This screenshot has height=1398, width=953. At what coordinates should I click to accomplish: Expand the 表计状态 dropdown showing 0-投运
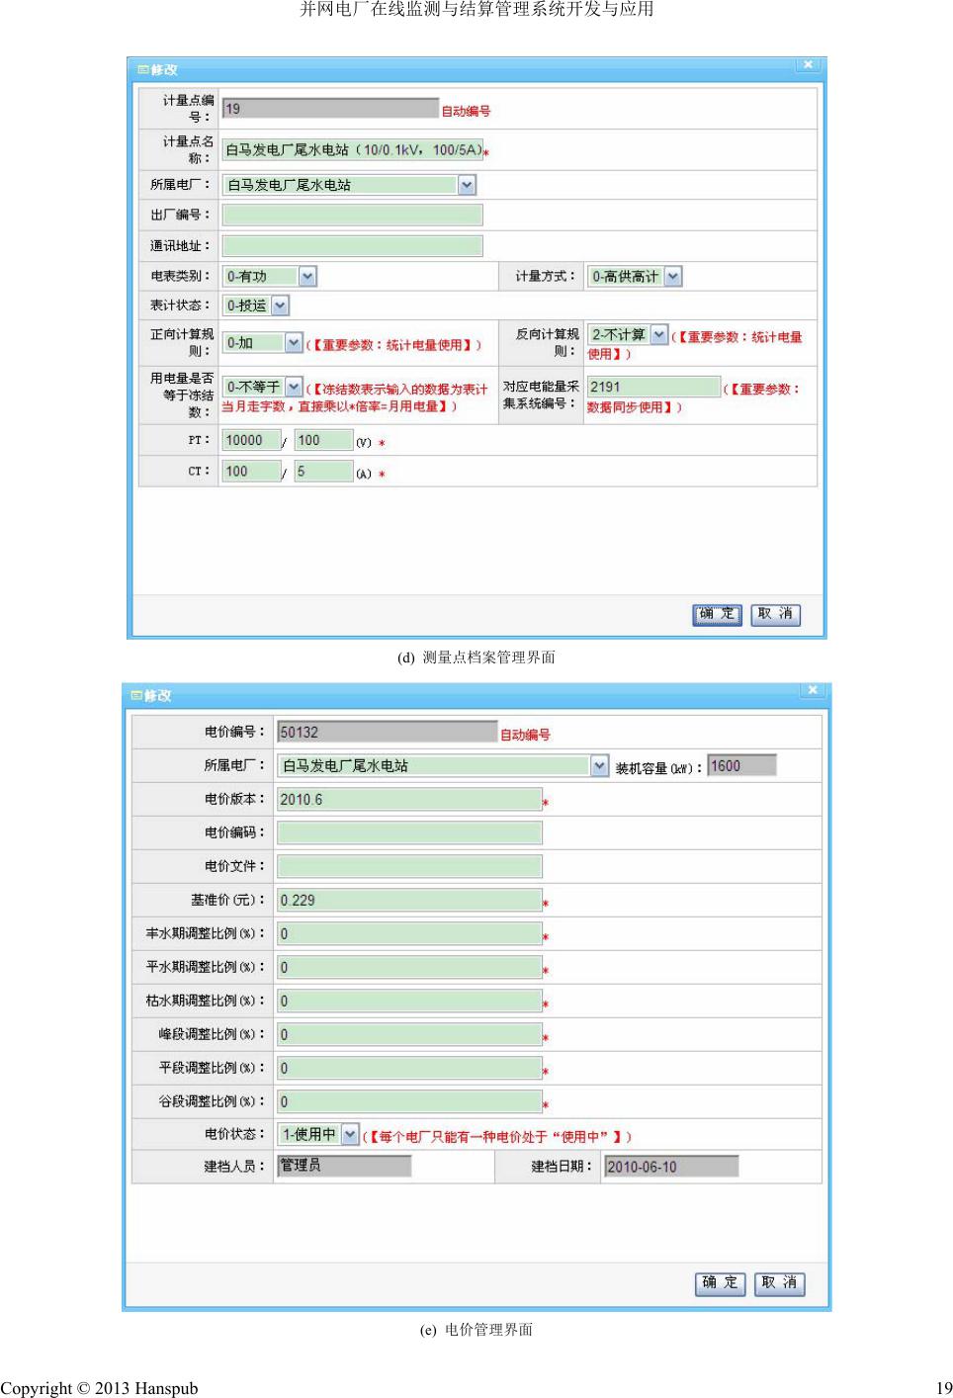click(x=280, y=306)
